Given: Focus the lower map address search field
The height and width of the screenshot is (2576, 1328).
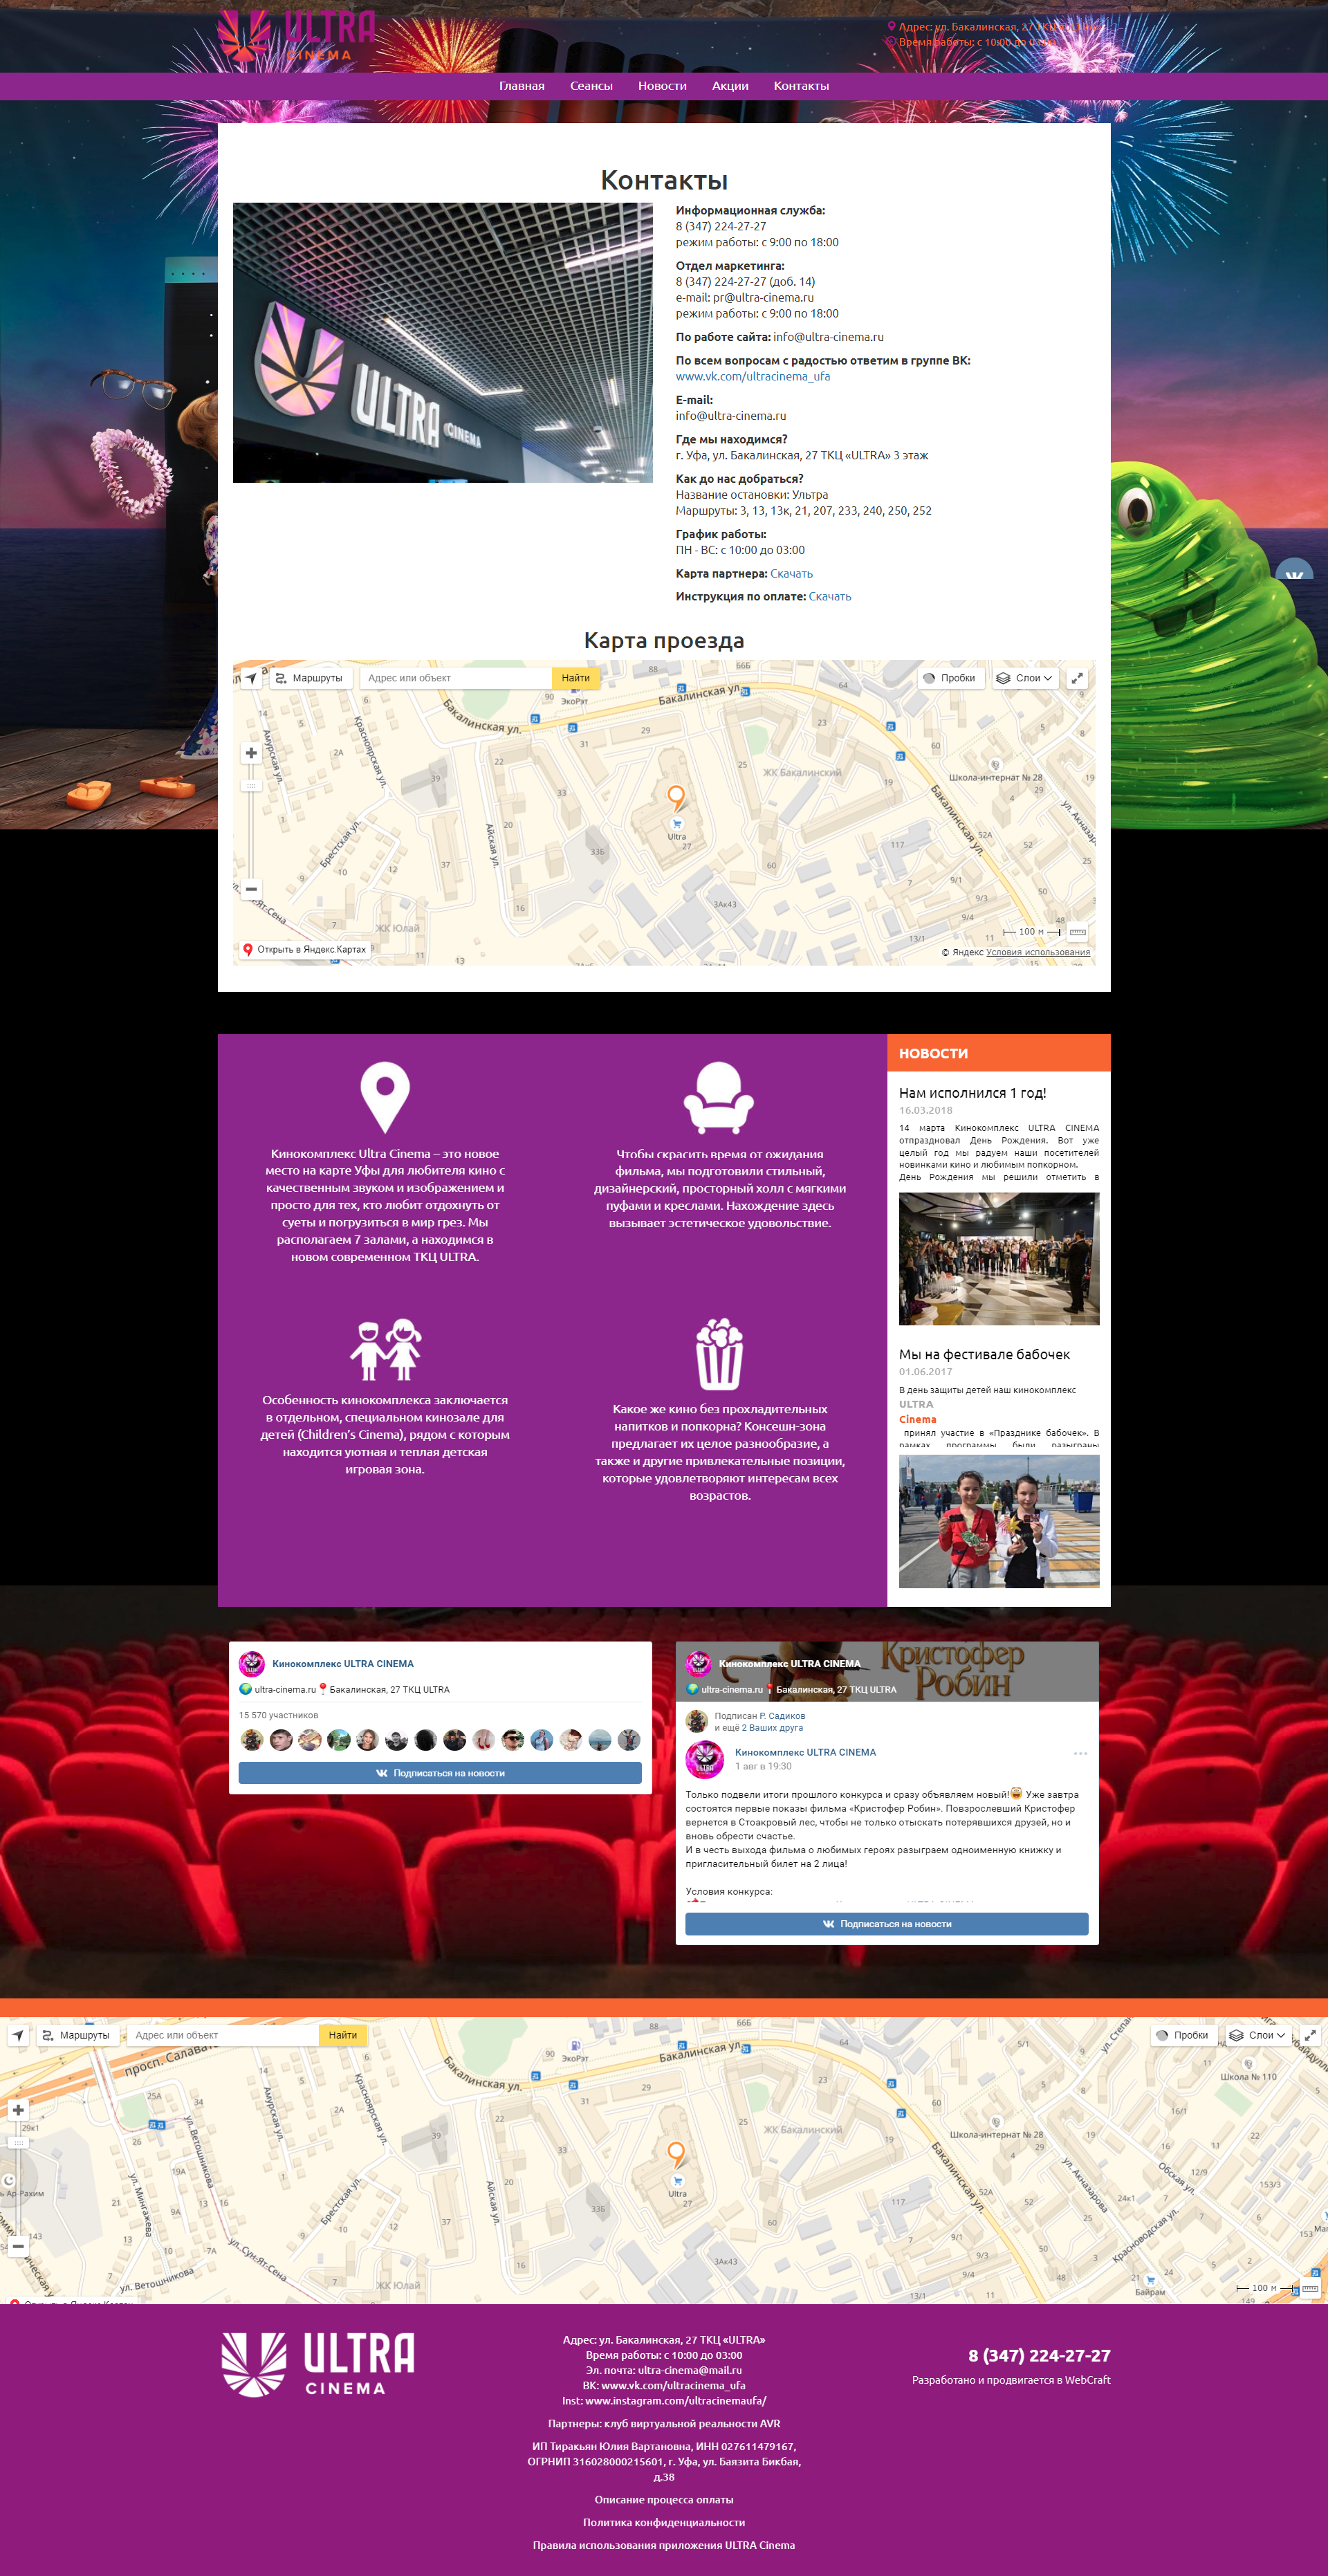Looking at the screenshot, I should click(x=222, y=2035).
